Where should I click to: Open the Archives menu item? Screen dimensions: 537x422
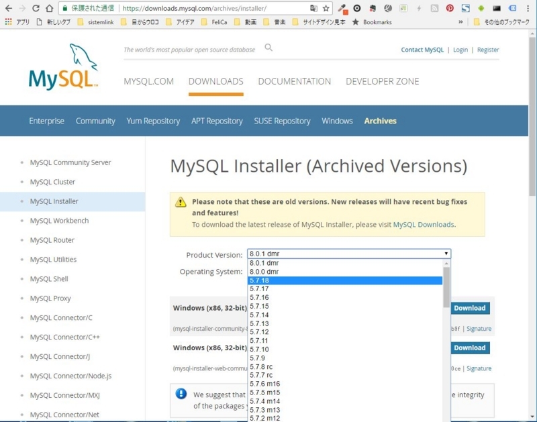[x=380, y=121]
